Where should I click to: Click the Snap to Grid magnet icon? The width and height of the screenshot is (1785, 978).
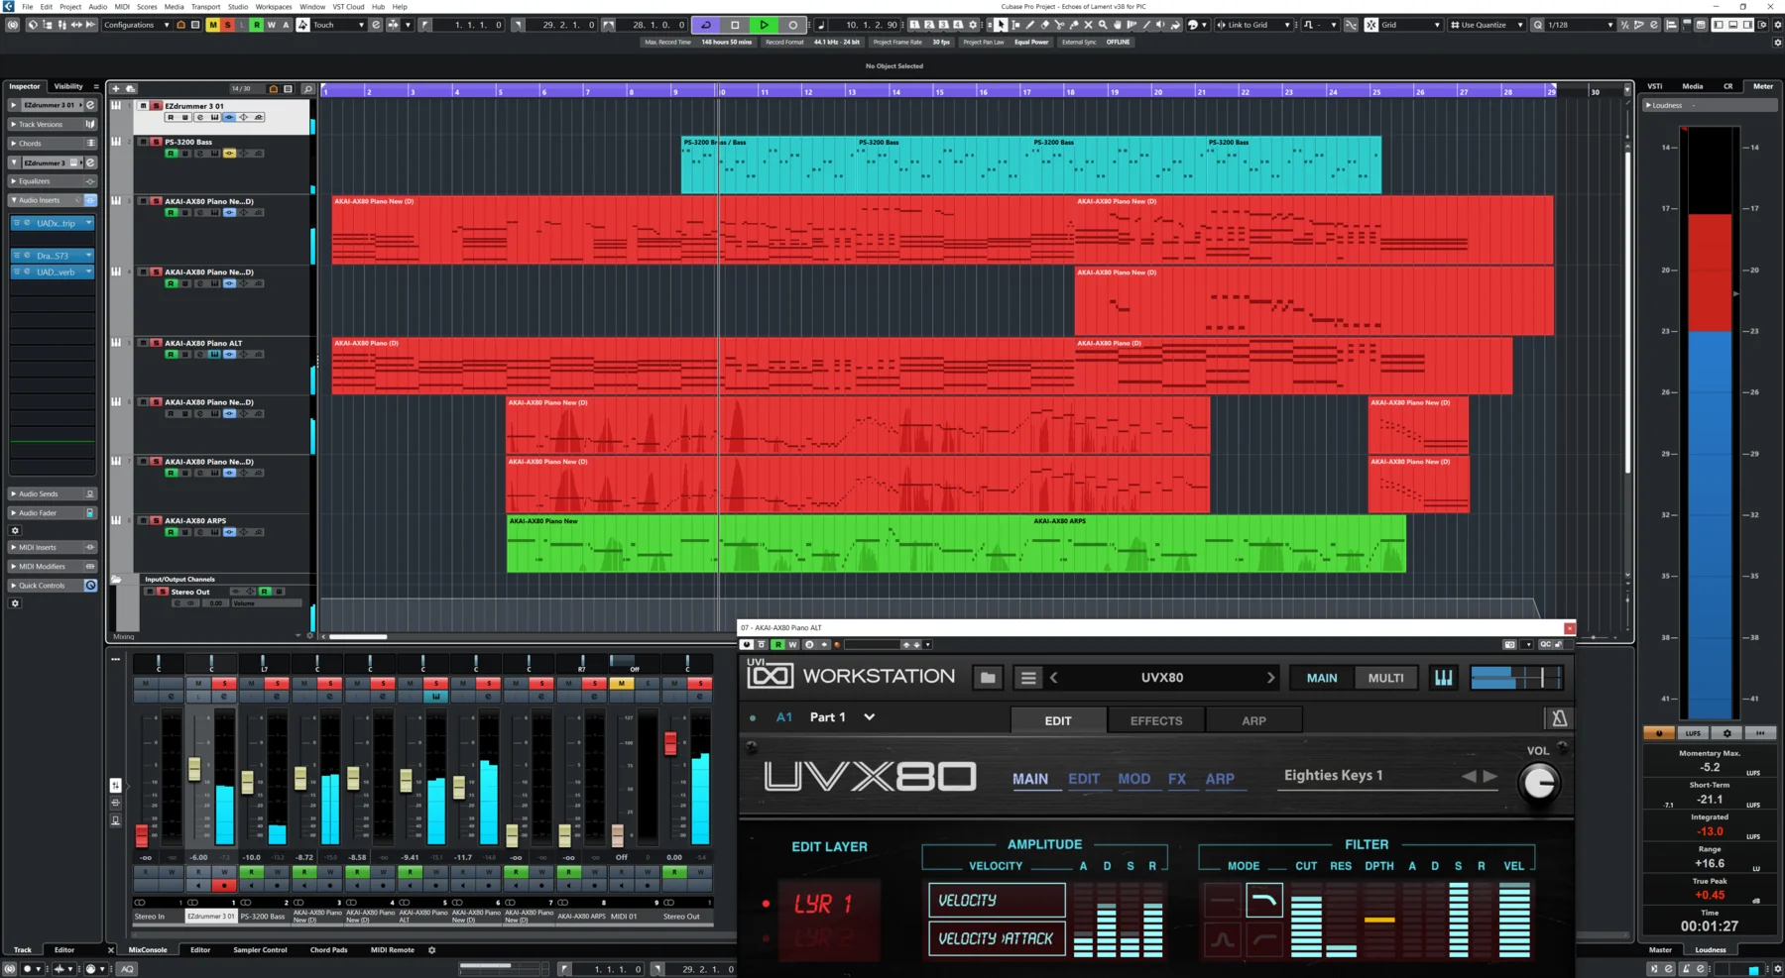1370,25
